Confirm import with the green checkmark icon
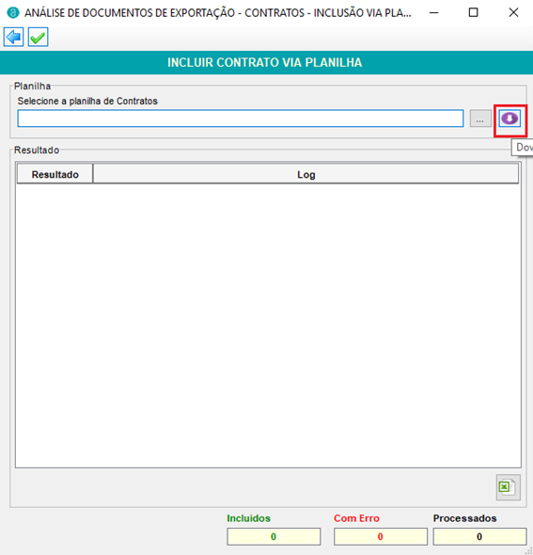 click(x=39, y=37)
